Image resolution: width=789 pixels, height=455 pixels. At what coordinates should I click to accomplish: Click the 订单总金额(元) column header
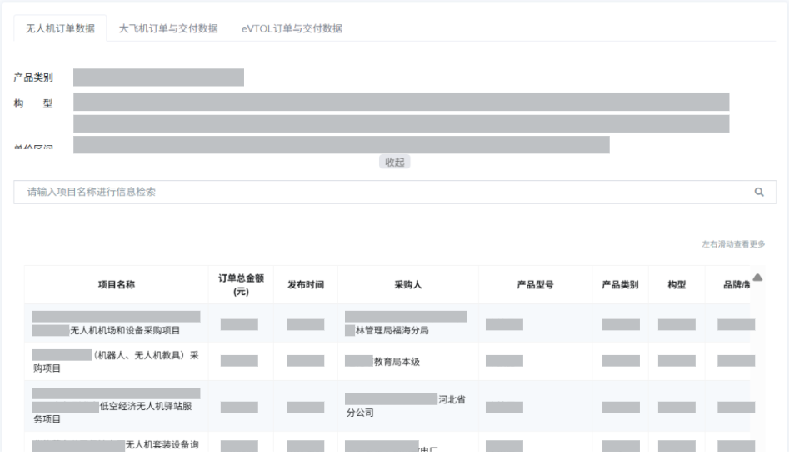coord(240,284)
